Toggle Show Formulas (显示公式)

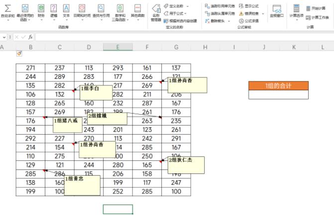(x=249, y=6)
